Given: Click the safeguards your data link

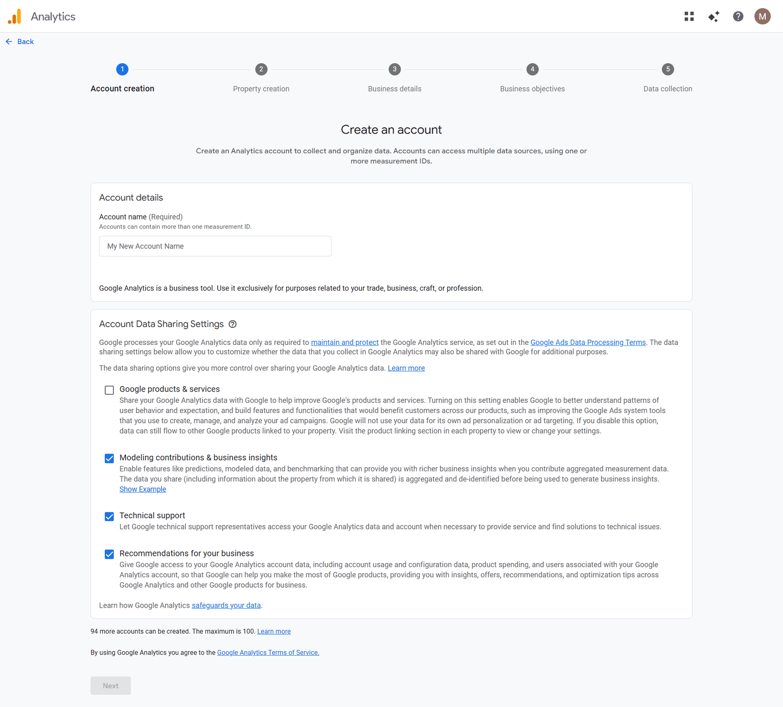Looking at the screenshot, I should 226,605.
